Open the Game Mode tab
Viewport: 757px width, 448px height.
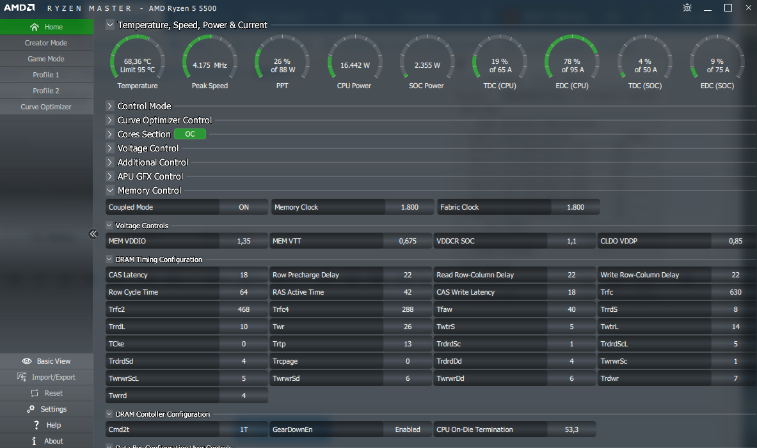point(46,59)
